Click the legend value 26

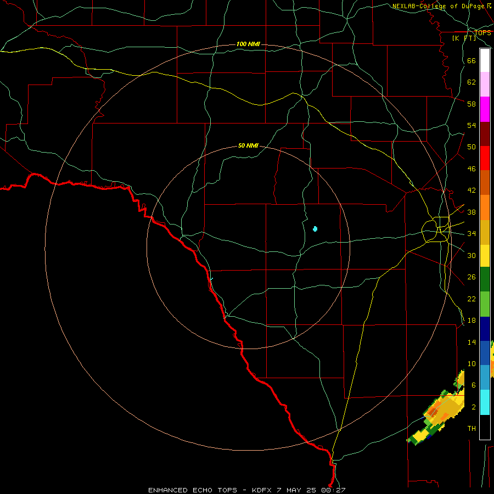click(x=471, y=277)
